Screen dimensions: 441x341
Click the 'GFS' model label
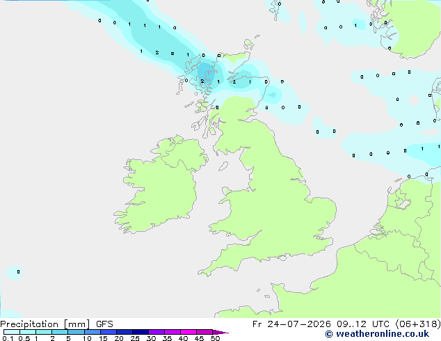104,324
